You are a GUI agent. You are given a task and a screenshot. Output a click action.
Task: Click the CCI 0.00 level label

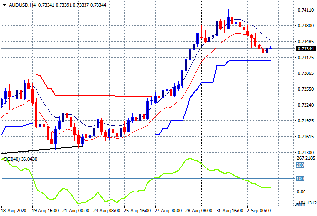301,192
